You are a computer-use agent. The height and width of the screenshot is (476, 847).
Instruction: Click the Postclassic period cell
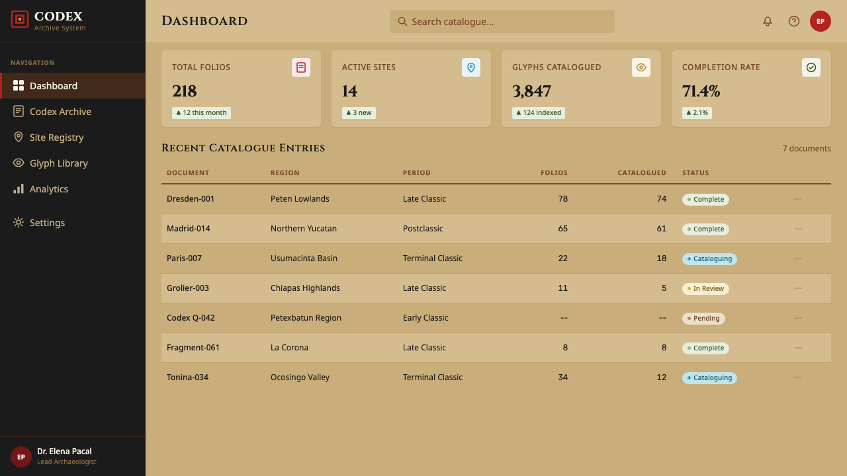click(x=423, y=228)
